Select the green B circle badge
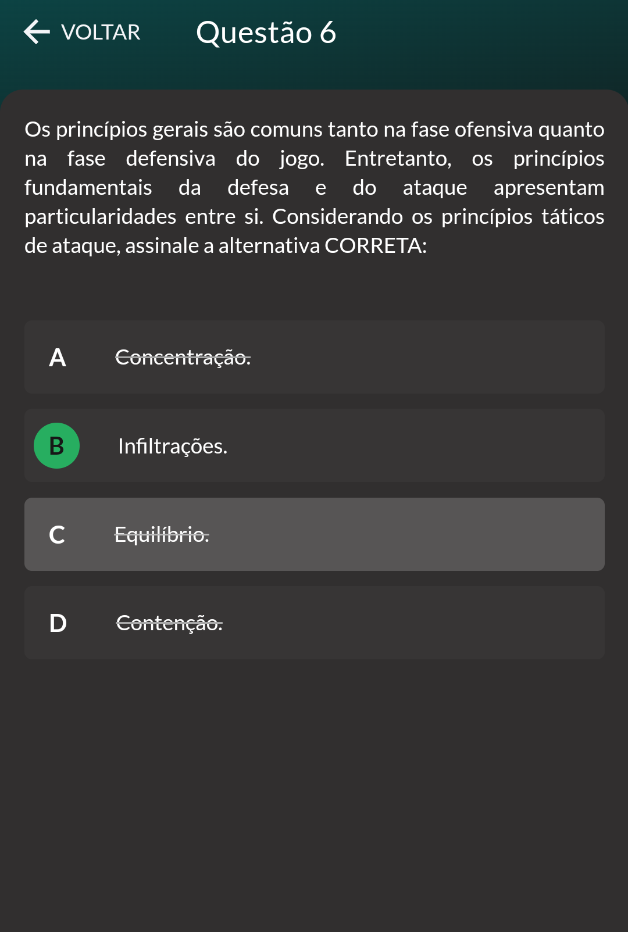Viewport: 628px width, 932px height. [x=57, y=446]
